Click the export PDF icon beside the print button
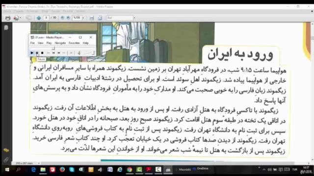 click(x=16, y=18)
